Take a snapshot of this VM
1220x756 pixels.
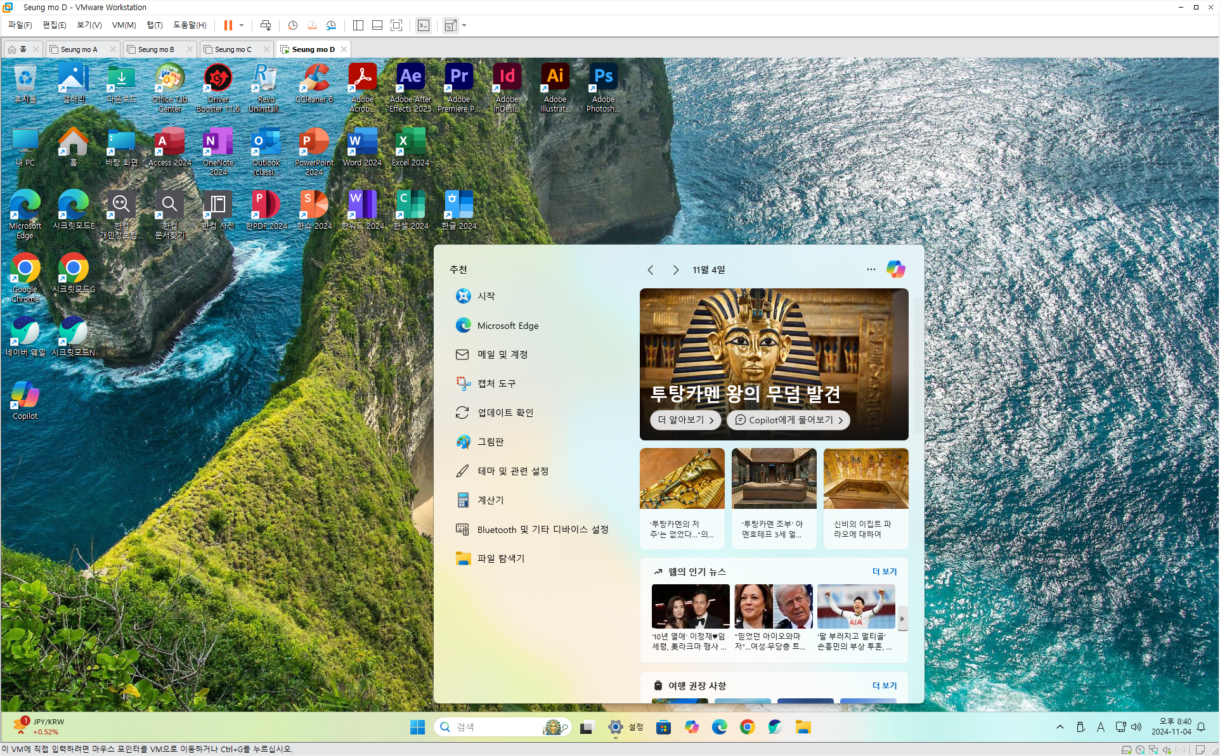click(x=292, y=25)
